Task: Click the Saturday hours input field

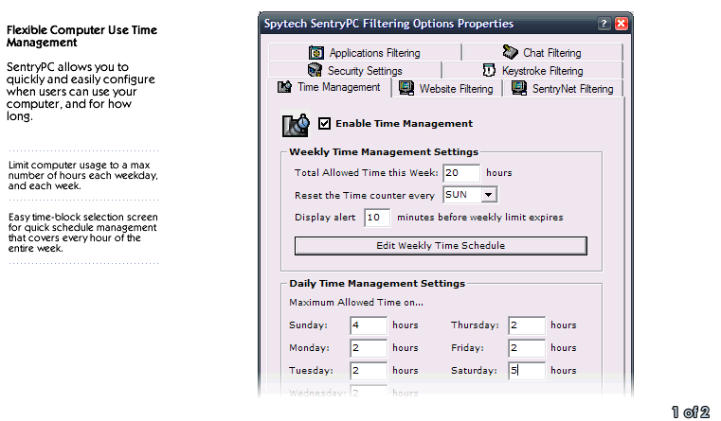Action: click(x=527, y=371)
